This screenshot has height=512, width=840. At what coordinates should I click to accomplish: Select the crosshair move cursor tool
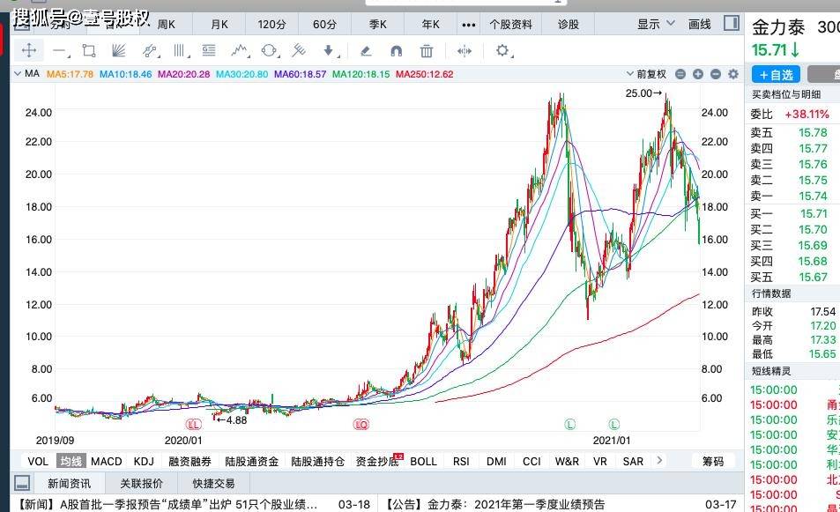28,51
